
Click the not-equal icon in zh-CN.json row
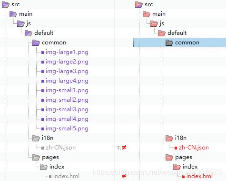click(124, 148)
